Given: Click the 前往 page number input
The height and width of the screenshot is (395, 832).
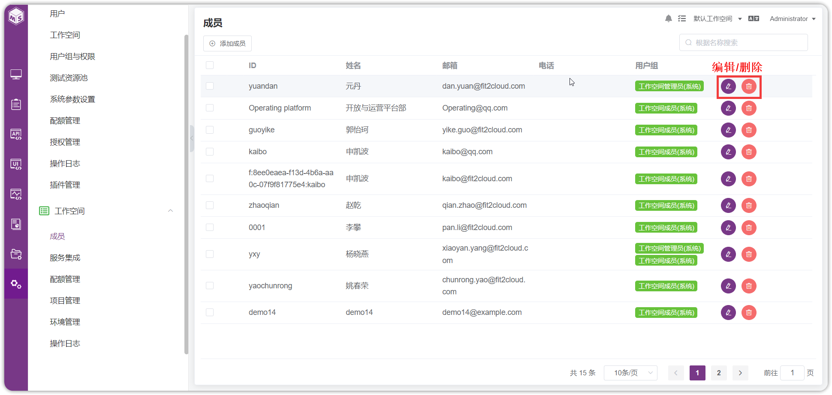Looking at the screenshot, I should click(792, 373).
